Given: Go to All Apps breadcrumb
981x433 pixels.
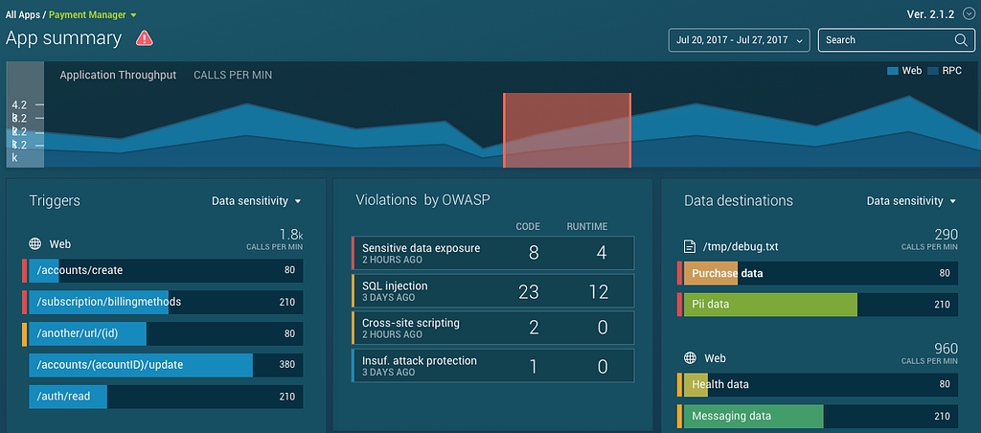Looking at the screenshot, I should click(x=23, y=14).
